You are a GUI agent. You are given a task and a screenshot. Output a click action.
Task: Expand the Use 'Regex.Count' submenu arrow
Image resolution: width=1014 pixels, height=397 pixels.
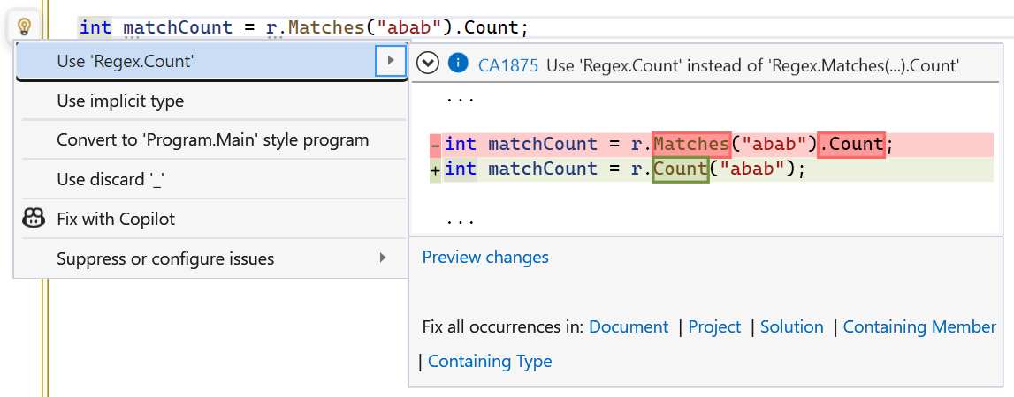tap(391, 61)
